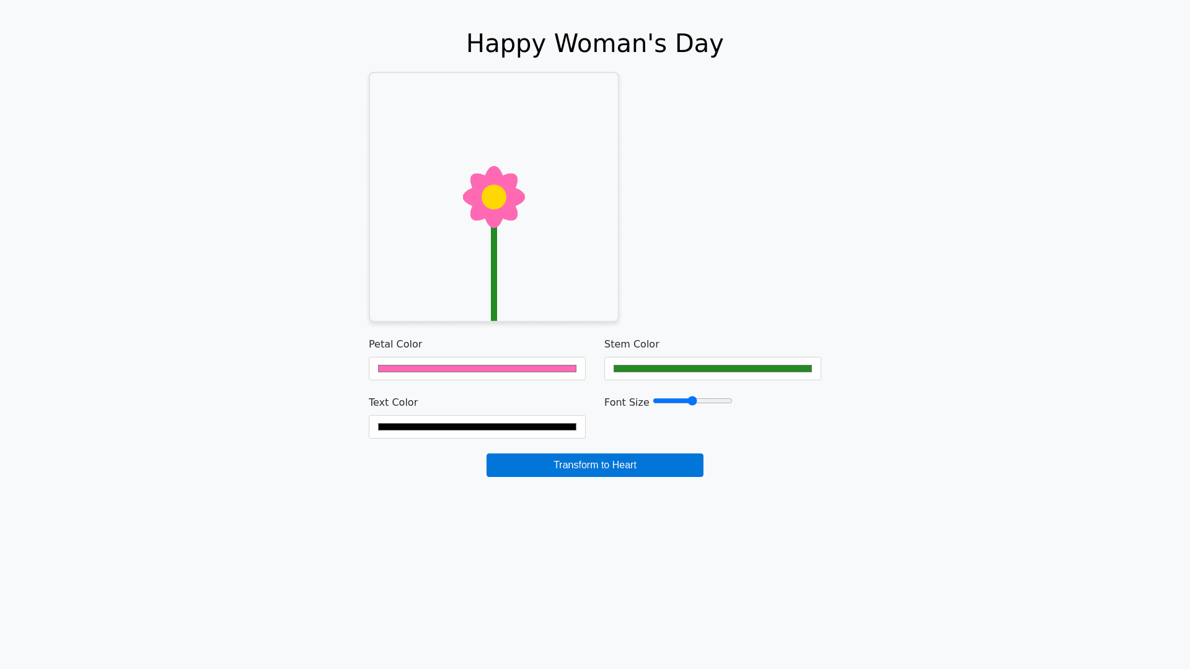1190x669 pixels.
Task: Open the Text Color picker swatch
Action: click(477, 427)
